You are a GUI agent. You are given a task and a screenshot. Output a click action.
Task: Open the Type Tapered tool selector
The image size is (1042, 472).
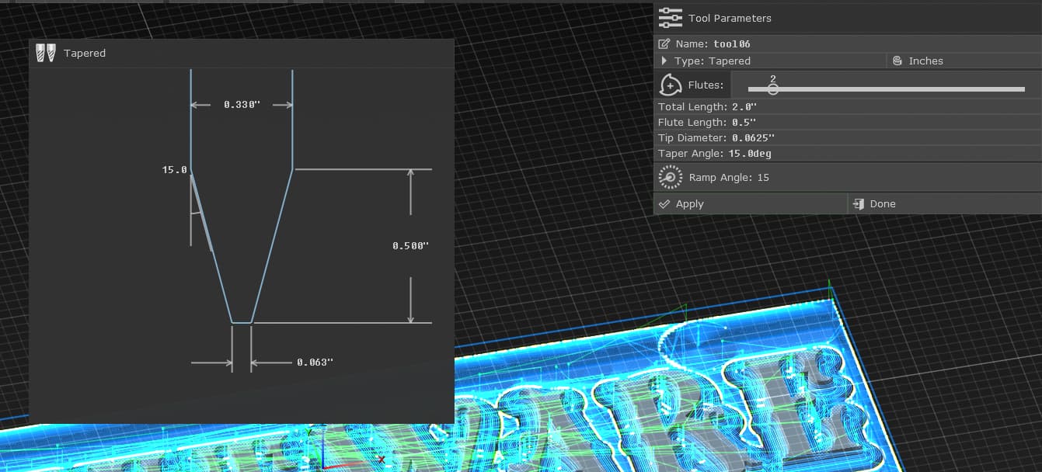pos(713,61)
